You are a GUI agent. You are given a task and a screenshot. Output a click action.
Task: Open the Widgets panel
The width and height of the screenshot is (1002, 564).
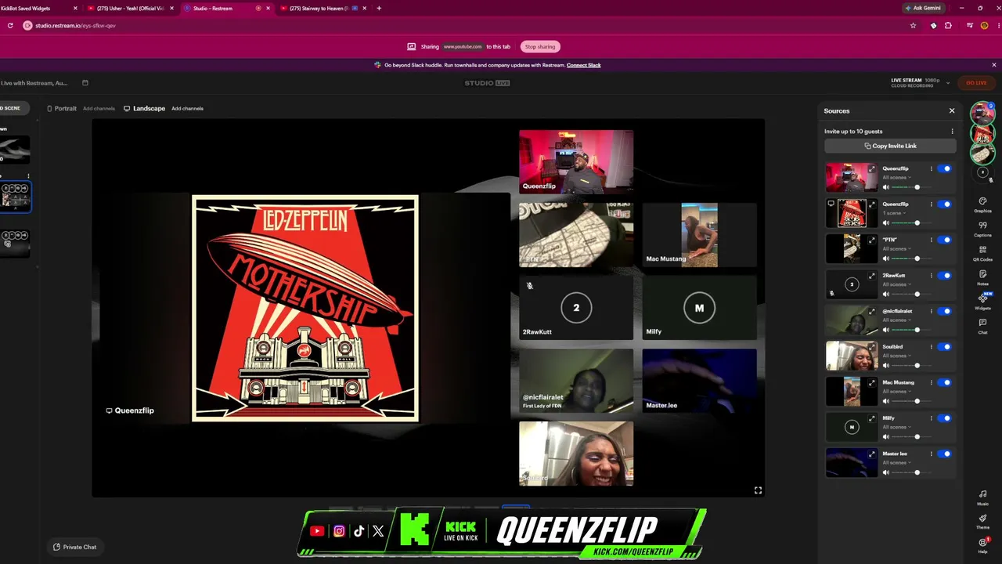tap(982, 302)
